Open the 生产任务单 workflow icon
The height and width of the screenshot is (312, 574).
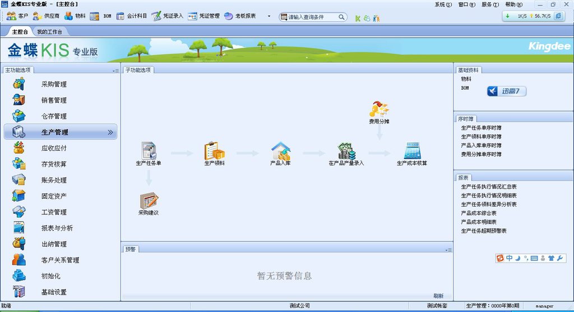point(149,151)
